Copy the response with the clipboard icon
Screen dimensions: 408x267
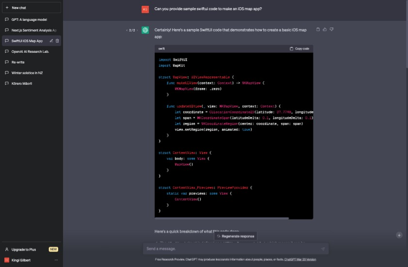pyautogui.click(x=318, y=30)
